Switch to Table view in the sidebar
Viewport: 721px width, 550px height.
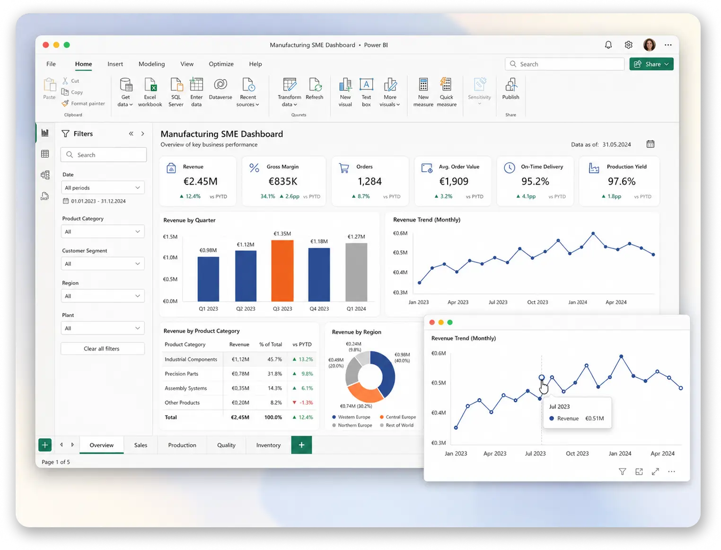(x=45, y=154)
